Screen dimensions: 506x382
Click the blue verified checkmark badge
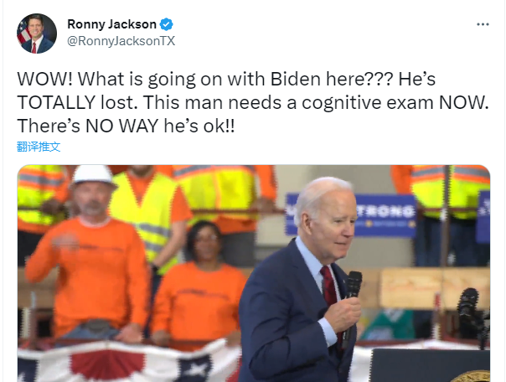coord(167,24)
